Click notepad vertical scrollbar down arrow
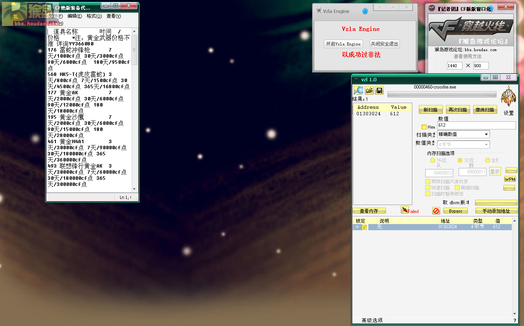Image resolution: width=524 pixels, height=326 pixels. [x=134, y=189]
